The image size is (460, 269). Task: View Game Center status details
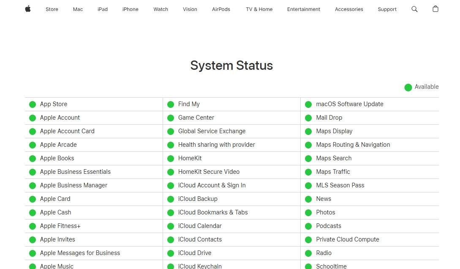196,118
